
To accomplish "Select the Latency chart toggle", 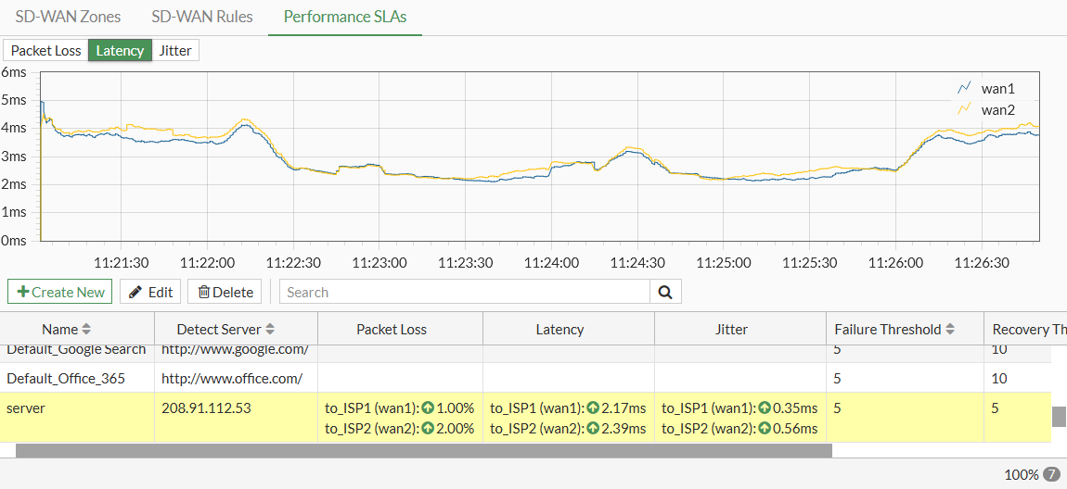I will coord(120,50).
